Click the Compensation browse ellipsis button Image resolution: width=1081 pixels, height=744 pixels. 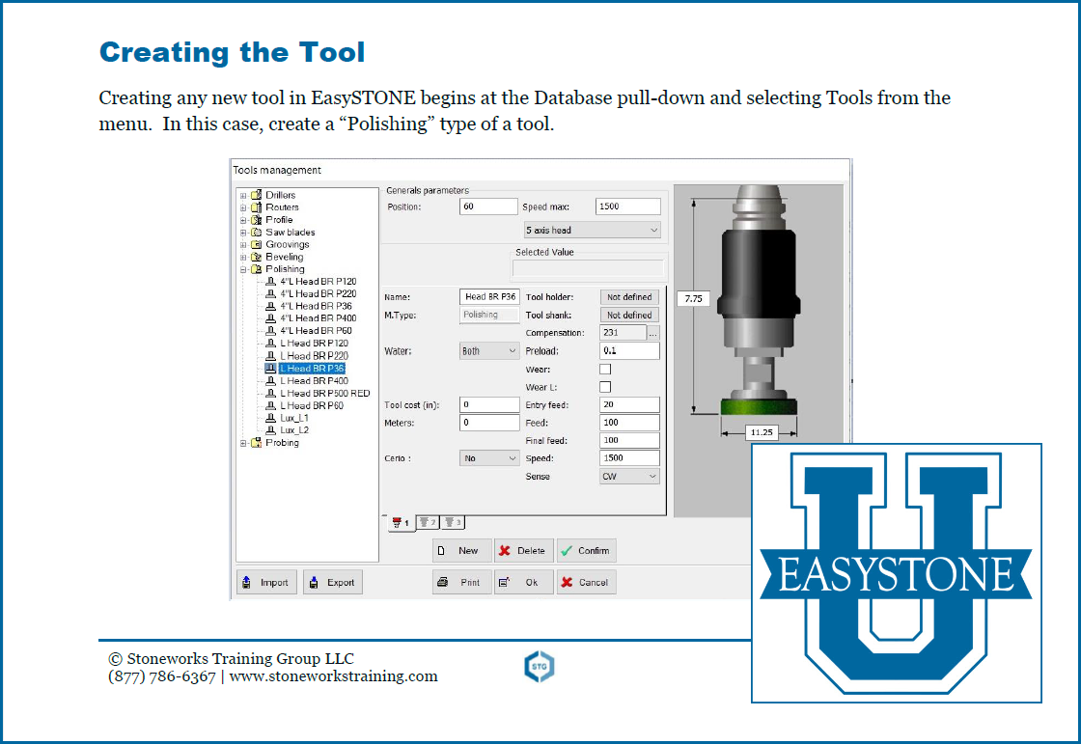(x=652, y=333)
